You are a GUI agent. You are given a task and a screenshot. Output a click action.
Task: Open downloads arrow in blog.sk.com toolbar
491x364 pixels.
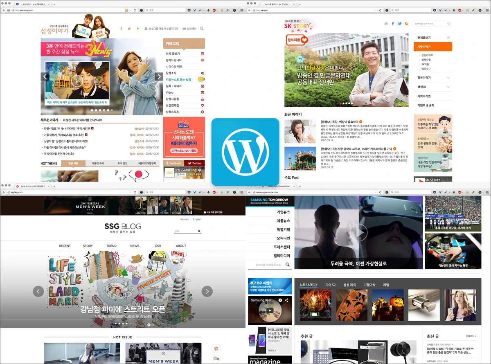pyautogui.click(x=454, y=10)
